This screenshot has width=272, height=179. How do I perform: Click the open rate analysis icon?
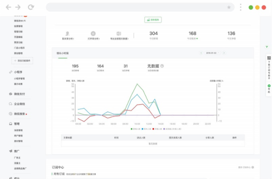coord(93,33)
